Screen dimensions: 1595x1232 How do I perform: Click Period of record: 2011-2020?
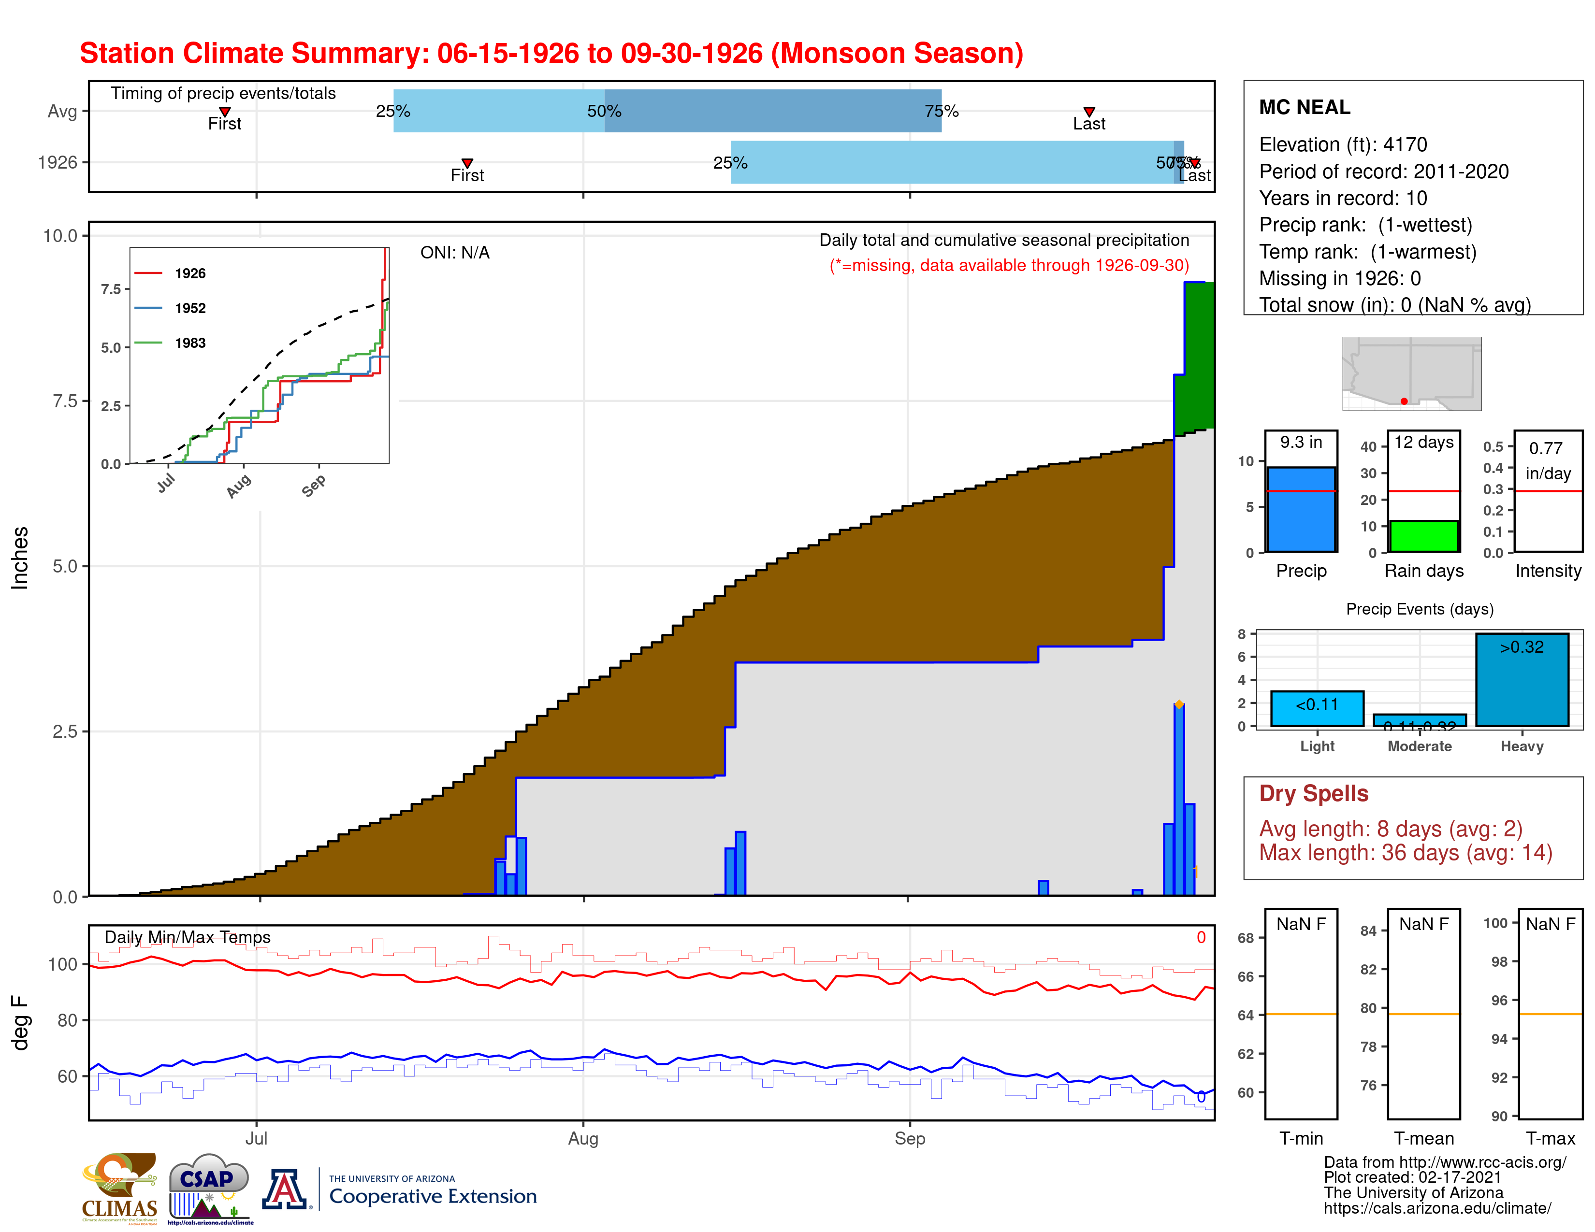1383,172
